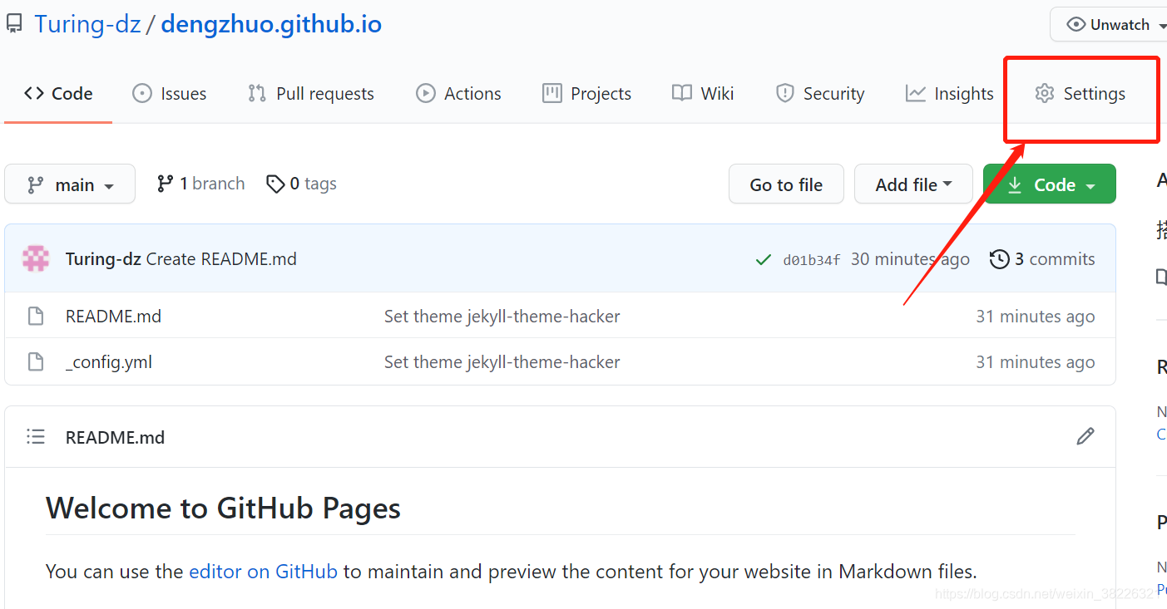Click the Go to file button
1167x609 pixels.
coord(786,184)
